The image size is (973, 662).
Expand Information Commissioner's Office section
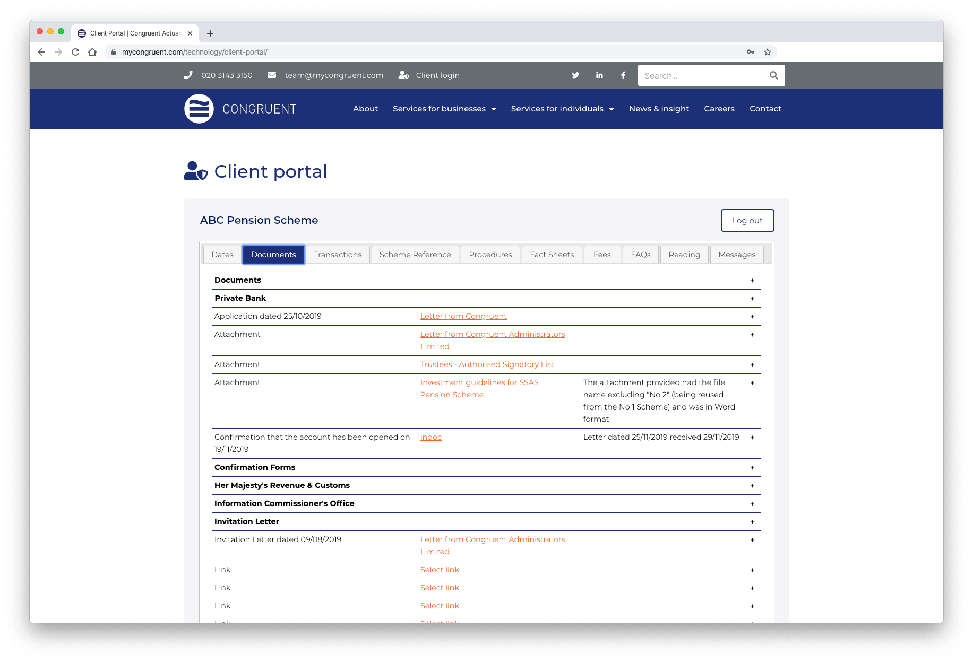(752, 504)
